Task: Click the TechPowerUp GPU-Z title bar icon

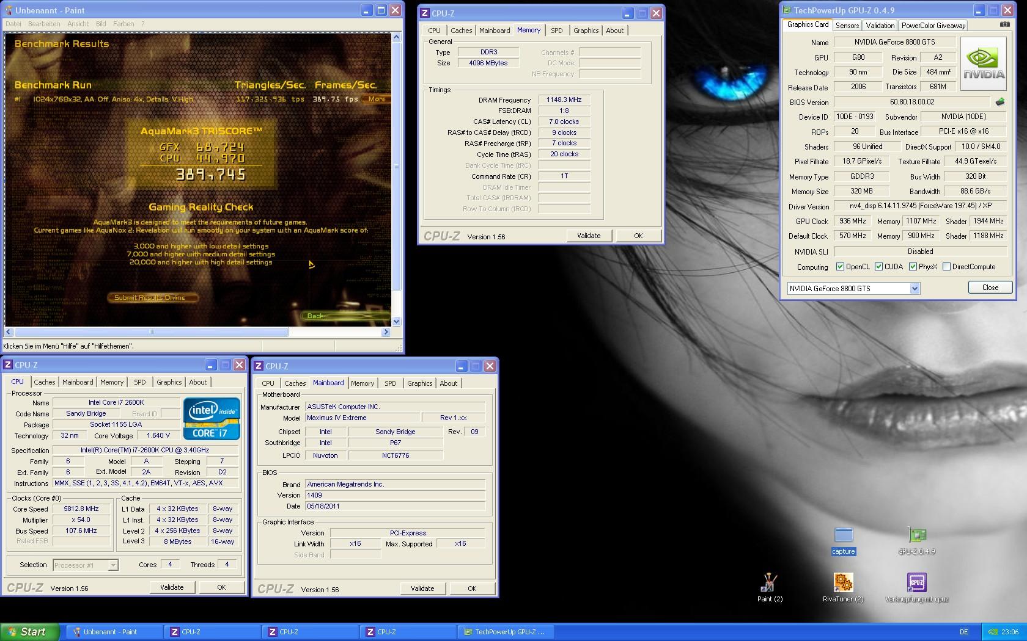Action: (787, 10)
